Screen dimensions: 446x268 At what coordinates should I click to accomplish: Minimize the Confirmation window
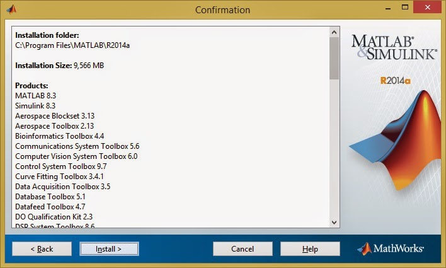click(389, 8)
